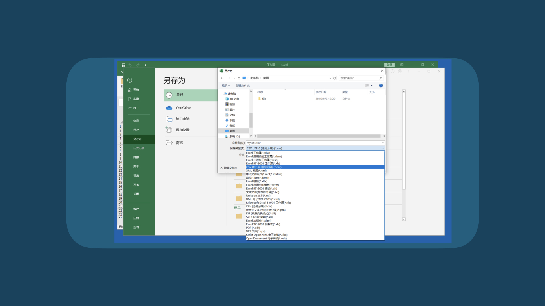Select 图片 in the navigation tree
Image resolution: width=545 pixels, height=306 pixels.
click(230, 110)
